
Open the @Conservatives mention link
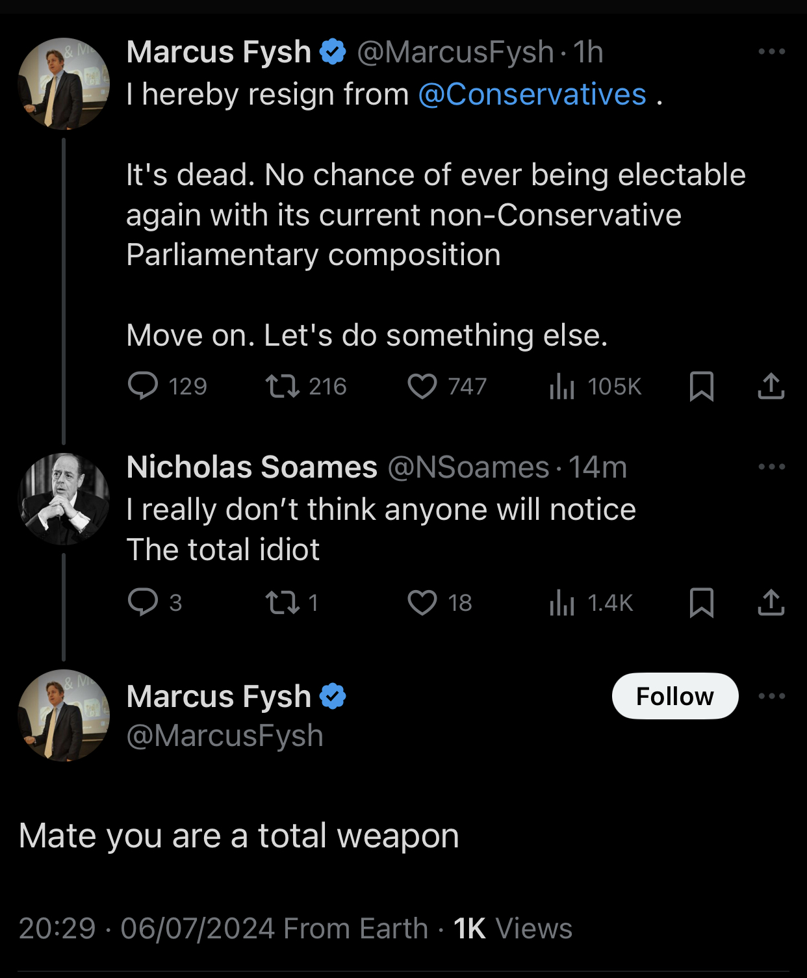(x=532, y=94)
